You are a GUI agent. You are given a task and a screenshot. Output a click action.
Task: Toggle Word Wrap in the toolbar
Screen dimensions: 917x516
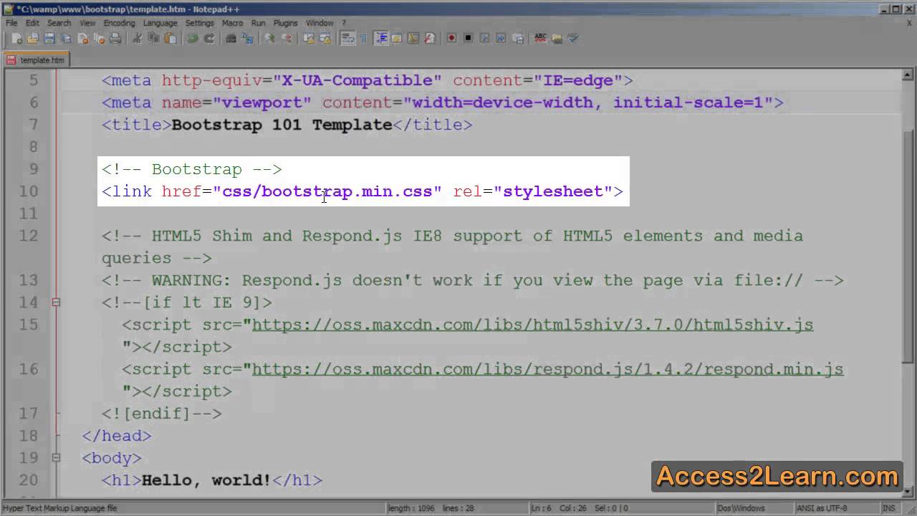click(x=348, y=38)
